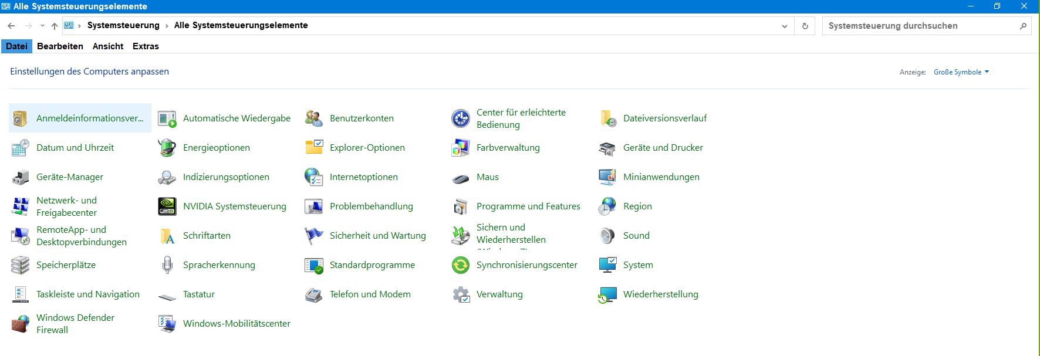This screenshot has width=1040, height=356.
Task: Open the Geräte und Drucker icon
Action: click(607, 148)
